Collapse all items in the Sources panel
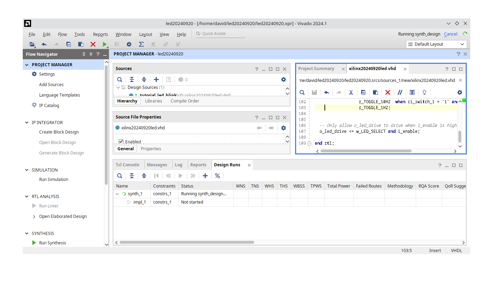The height and width of the screenshot is (281, 493). click(132, 79)
